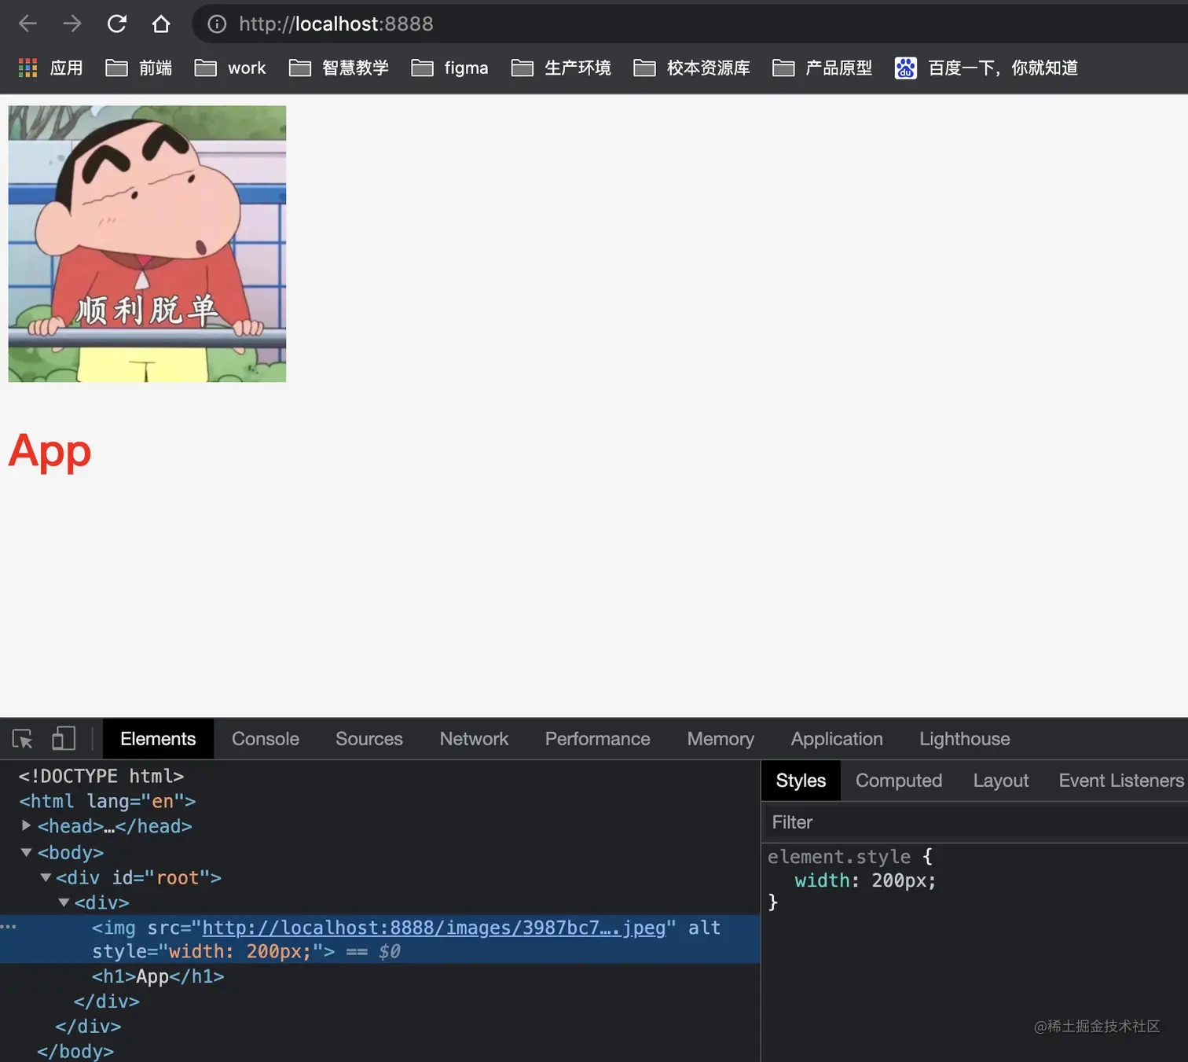The image size is (1188, 1062).
Task: Click the red App heading
Action: coord(49,451)
